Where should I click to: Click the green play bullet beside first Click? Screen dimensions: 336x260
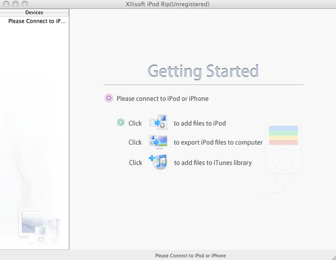(121, 122)
